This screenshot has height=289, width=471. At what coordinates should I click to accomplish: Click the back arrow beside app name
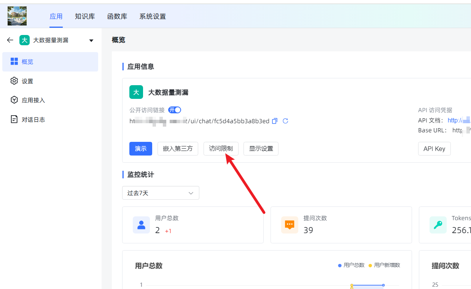pyautogui.click(x=10, y=40)
